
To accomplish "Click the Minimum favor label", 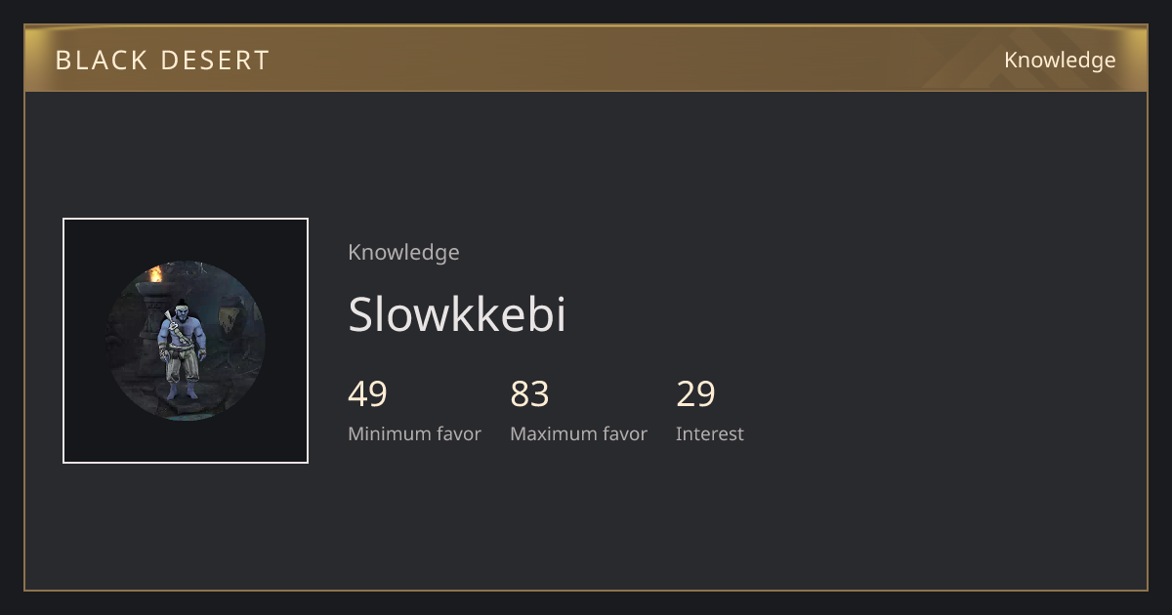I will 414,433.
